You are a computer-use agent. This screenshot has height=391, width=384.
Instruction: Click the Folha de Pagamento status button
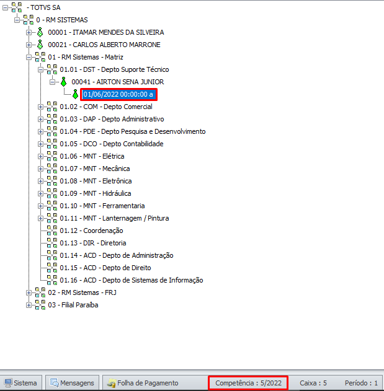click(143, 383)
